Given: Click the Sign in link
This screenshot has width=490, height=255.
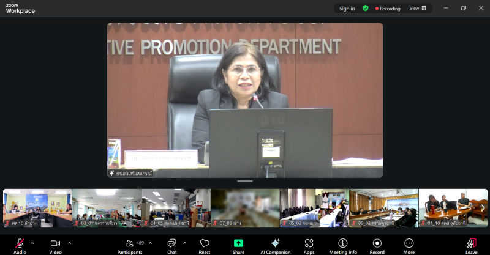Looking at the screenshot, I should point(347,9).
